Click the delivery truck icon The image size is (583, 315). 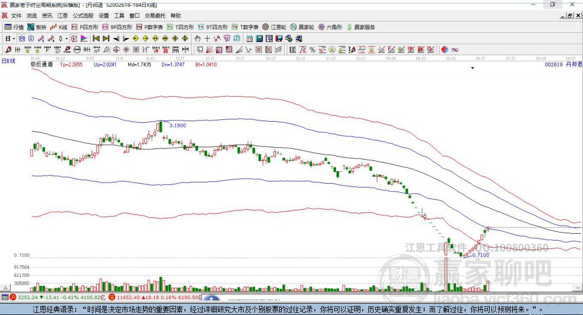[298, 39]
